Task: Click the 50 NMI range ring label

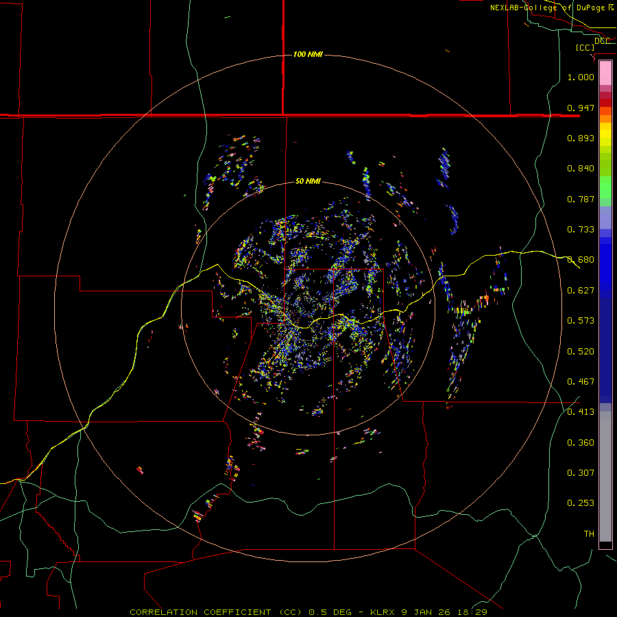Action: pos(308,181)
